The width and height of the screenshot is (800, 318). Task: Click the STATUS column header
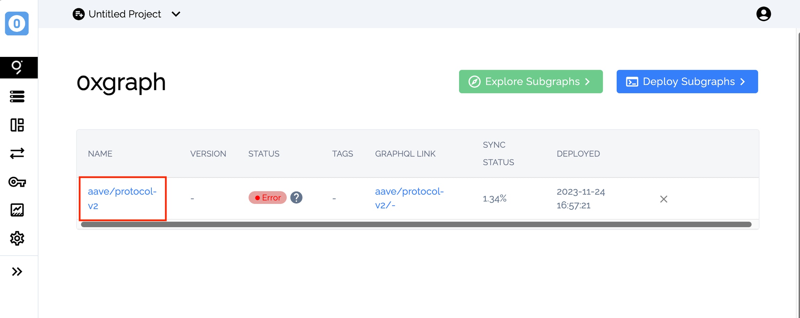[x=264, y=154]
